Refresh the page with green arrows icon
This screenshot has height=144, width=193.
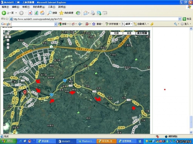(36, 13)
